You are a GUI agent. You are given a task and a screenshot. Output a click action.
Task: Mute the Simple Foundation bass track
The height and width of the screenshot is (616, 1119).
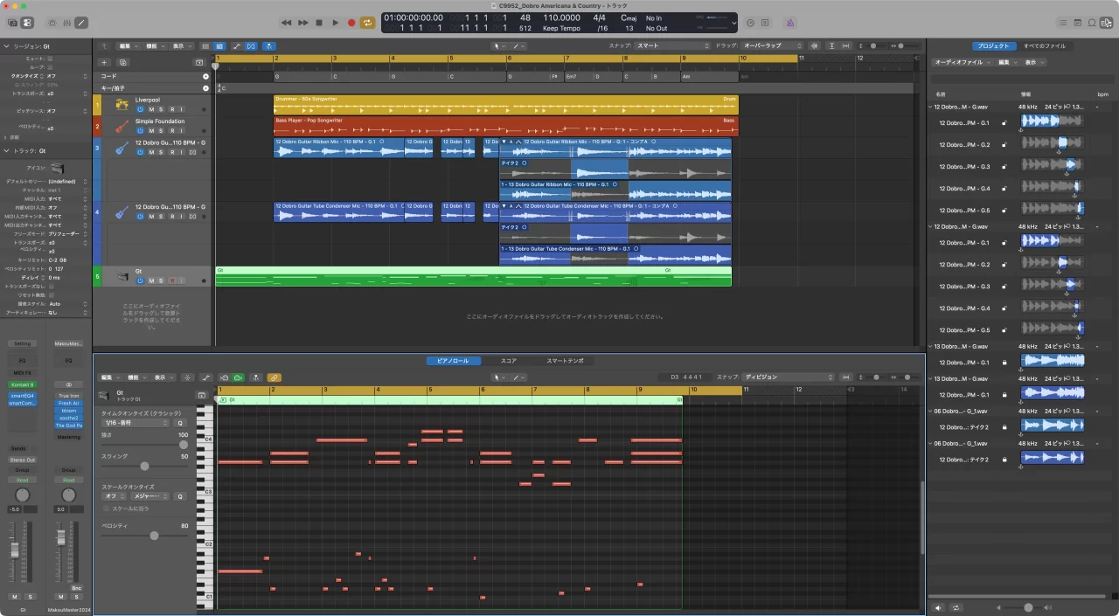pos(150,130)
